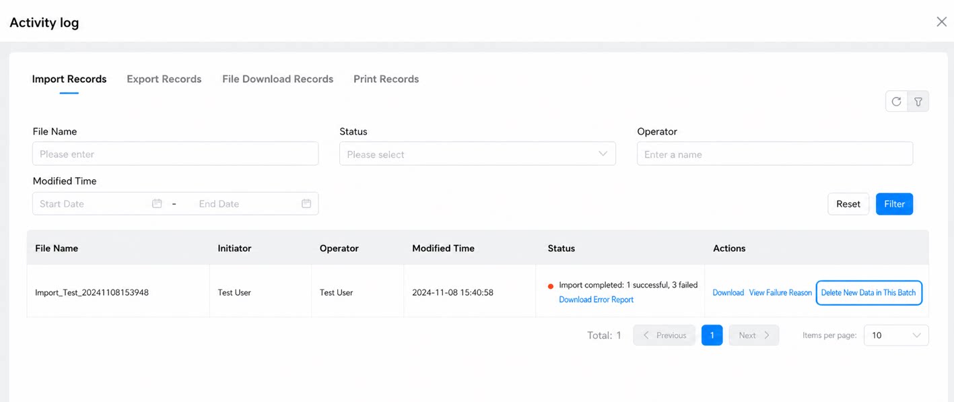Click the Operator name input field

coord(775,154)
